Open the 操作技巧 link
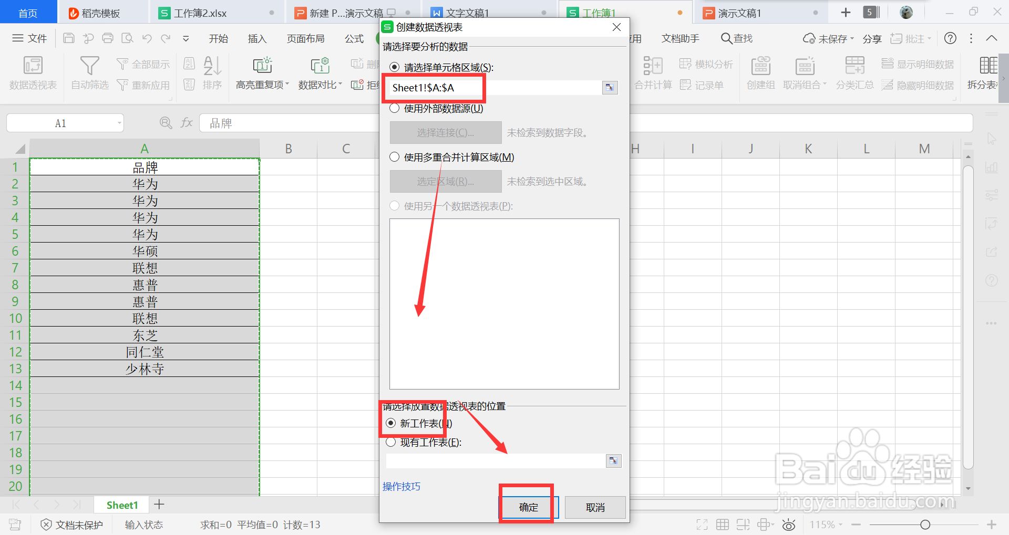Image resolution: width=1009 pixels, height=535 pixels. pyautogui.click(x=401, y=487)
